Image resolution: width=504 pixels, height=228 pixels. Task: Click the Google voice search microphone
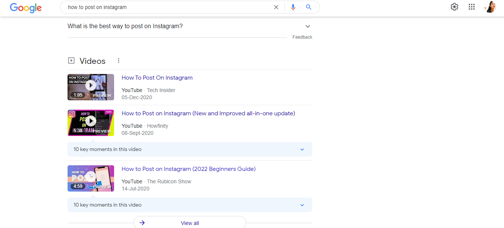coord(293,7)
